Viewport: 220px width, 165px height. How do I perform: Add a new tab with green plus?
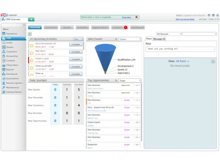[31, 19]
